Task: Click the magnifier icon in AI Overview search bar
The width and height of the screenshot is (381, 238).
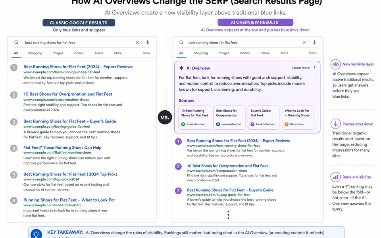Action: pos(181,42)
